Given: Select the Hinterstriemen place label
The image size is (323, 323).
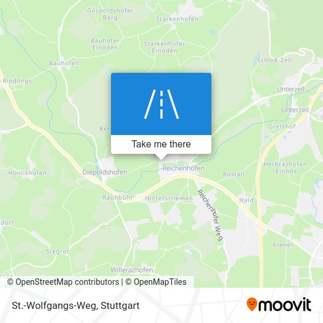Looking at the screenshot, I should point(169,198).
